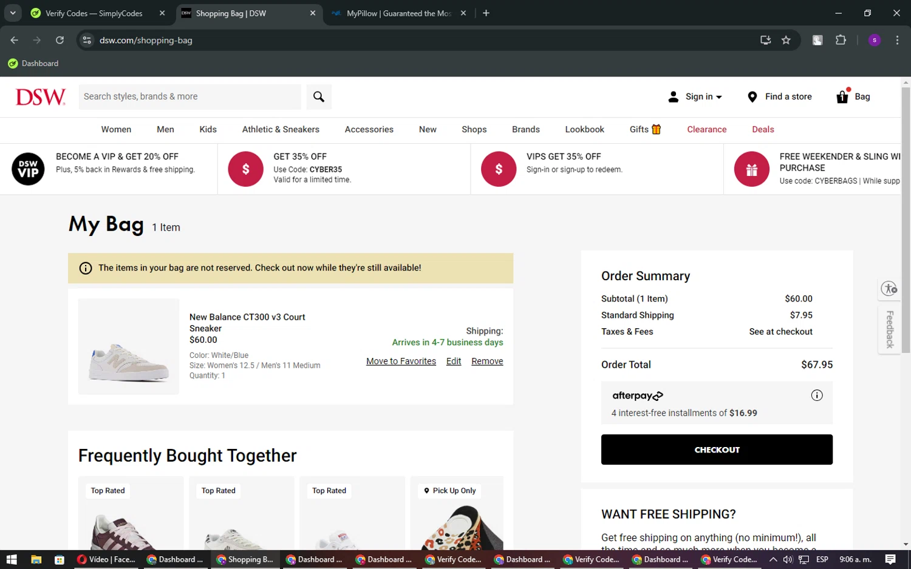Open the Lookbook link

coord(584,130)
